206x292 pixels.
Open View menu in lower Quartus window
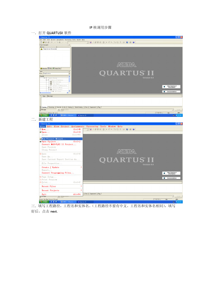coord(56,126)
